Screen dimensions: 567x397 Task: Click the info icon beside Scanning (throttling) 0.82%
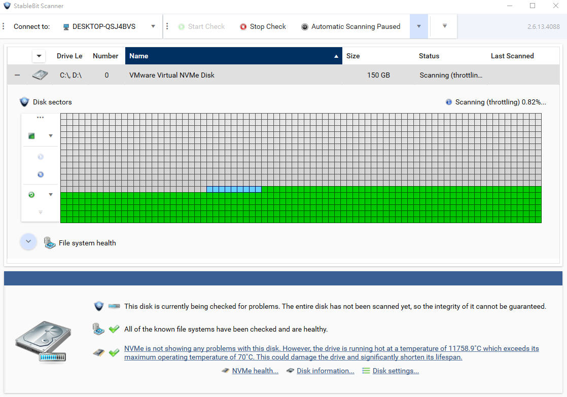click(x=449, y=102)
